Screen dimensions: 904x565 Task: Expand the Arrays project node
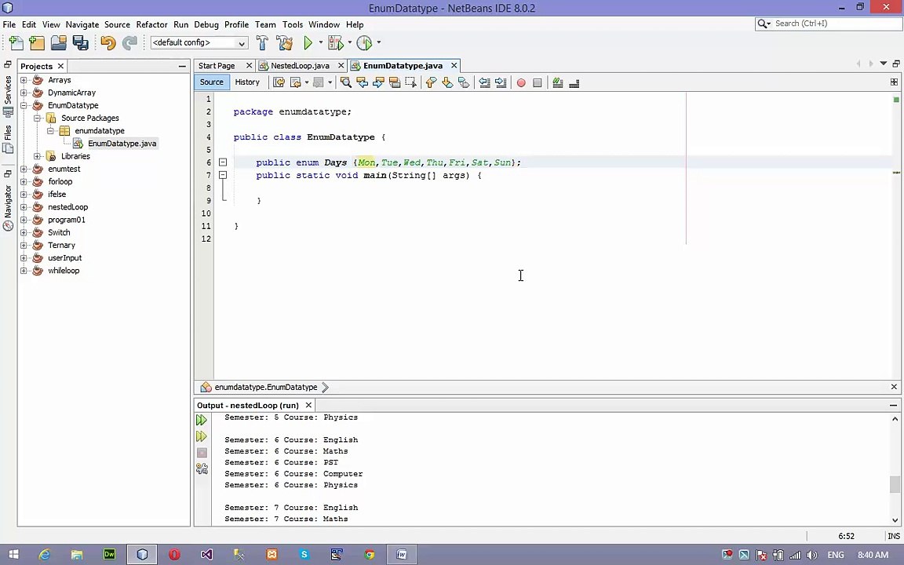pyautogui.click(x=24, y=80)
